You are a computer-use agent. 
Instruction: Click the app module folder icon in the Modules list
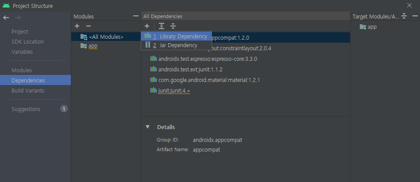pos(84,46)
